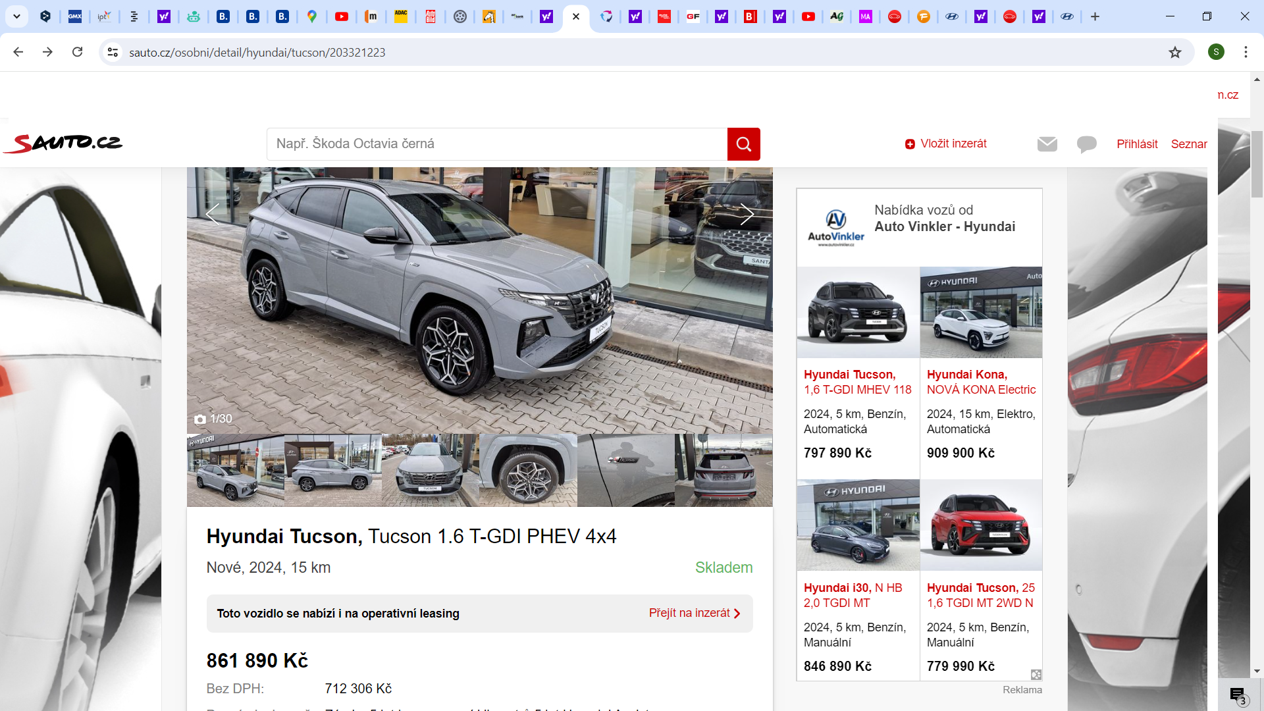The image size is (1264, 711).
Task: Open site information icon in address bar
Action: tap(113, 52)
